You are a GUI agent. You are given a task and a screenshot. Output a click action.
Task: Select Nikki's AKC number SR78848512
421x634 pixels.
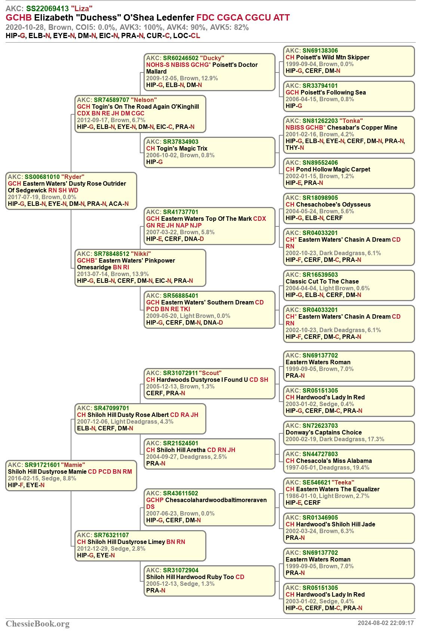click(111, 254)
